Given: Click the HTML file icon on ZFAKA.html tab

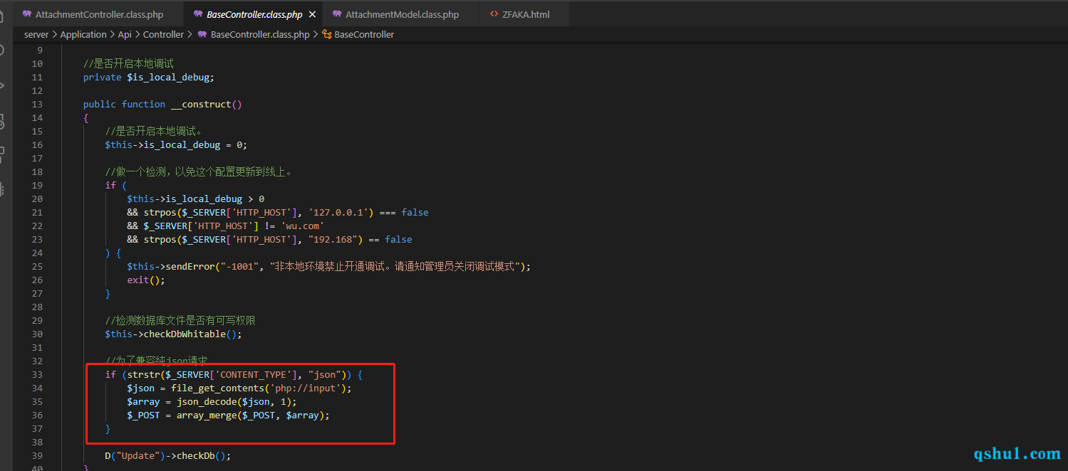Looking at the screenshot, I should 494,14.
